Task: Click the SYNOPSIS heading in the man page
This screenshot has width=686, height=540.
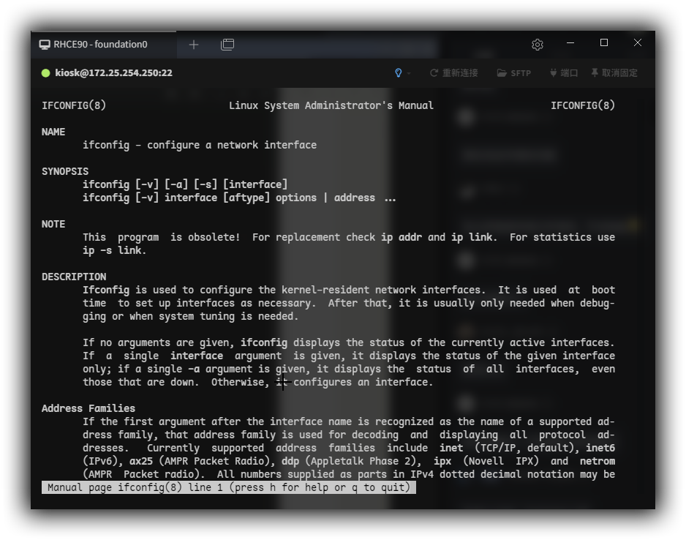Action: [65, 171]
